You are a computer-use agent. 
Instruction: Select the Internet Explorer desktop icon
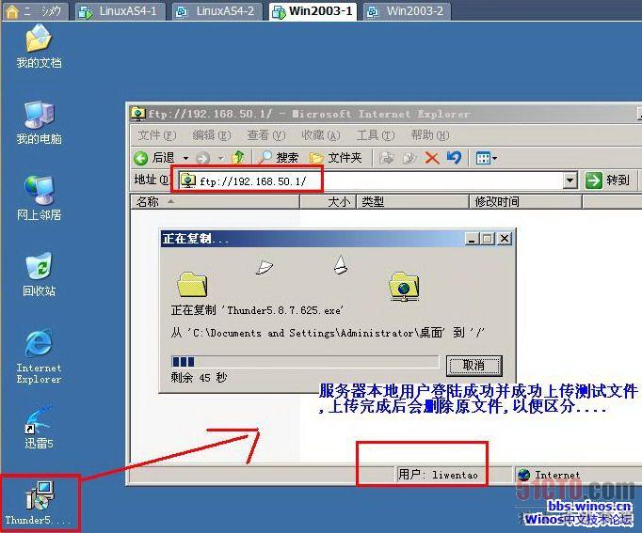[39, 356]
